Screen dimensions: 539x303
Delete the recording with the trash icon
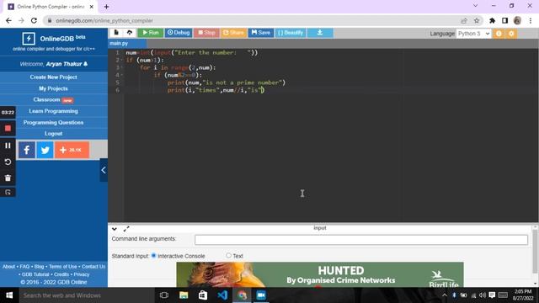click(8, 178)
